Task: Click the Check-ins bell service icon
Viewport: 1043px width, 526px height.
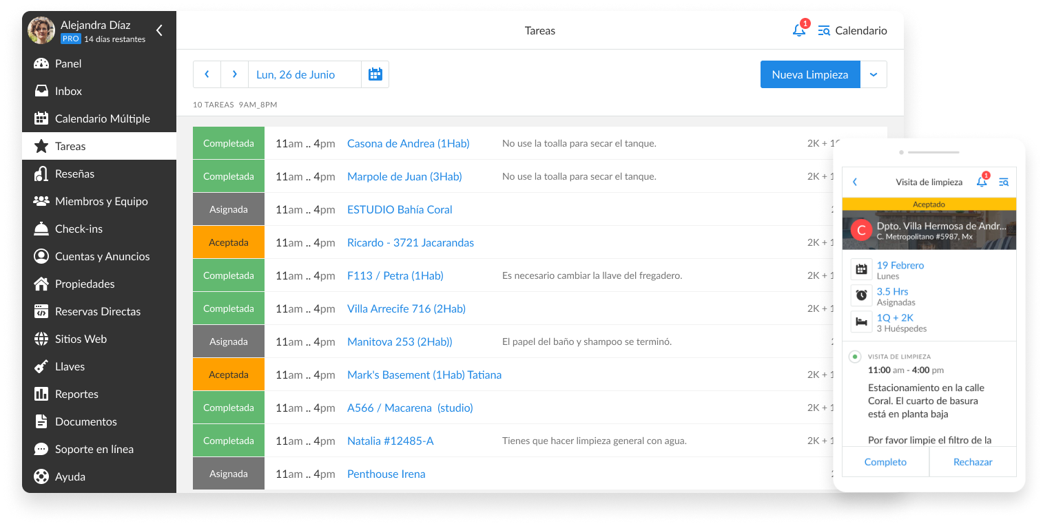Action: coord(41,229)
